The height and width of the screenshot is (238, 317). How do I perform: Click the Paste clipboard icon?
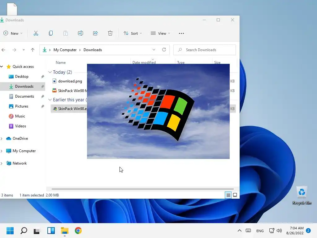(x=66, y=33)
